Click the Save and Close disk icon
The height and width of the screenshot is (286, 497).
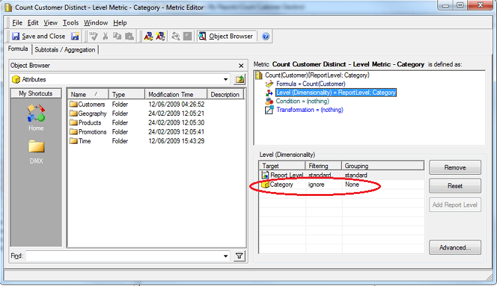pyautogui.click(x=16, y=36)
